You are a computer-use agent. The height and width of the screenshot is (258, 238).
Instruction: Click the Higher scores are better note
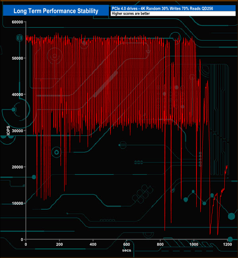(x=131, y=14)
